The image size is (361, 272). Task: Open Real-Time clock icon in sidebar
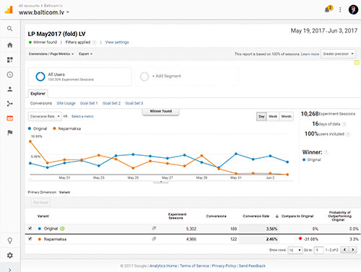click(10, 74)
